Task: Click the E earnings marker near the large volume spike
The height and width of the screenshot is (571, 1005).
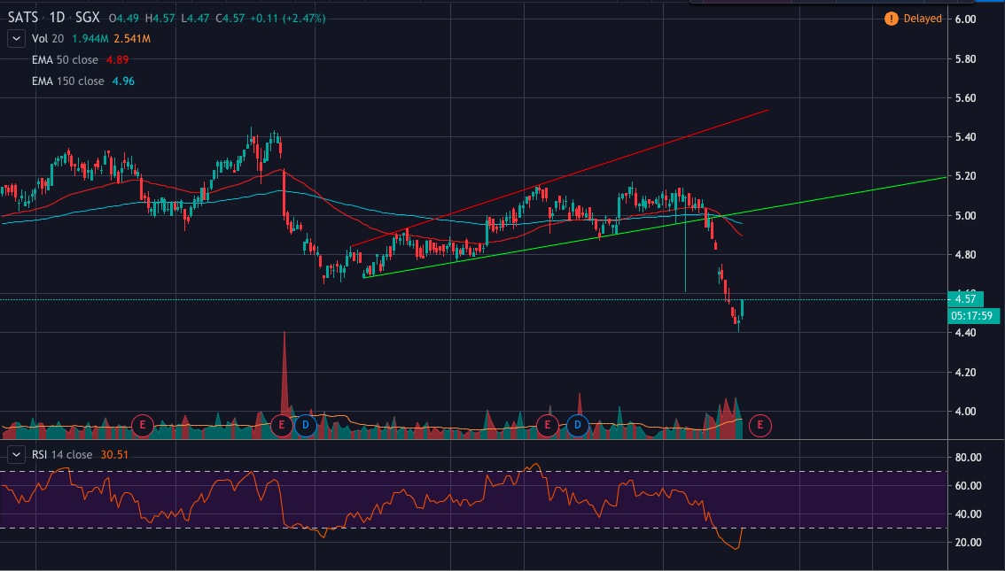Action: coord(282,425)
